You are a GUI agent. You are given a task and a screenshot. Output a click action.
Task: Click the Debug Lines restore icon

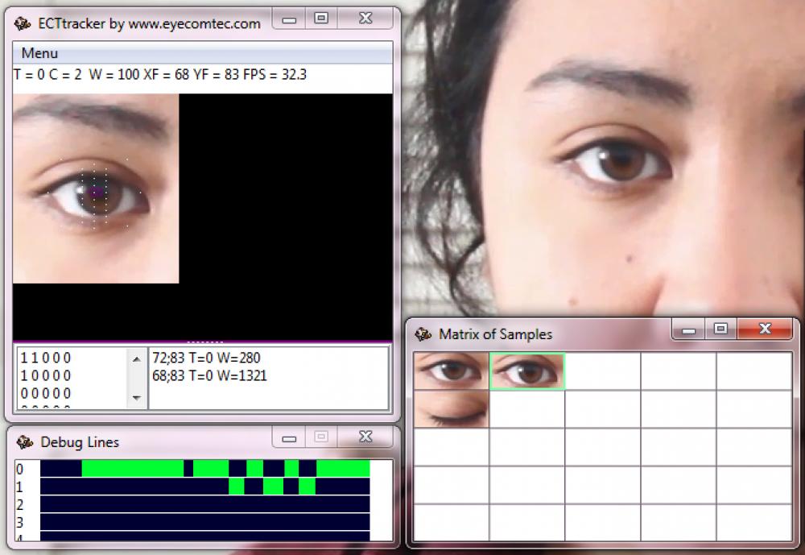pos(321,437)
